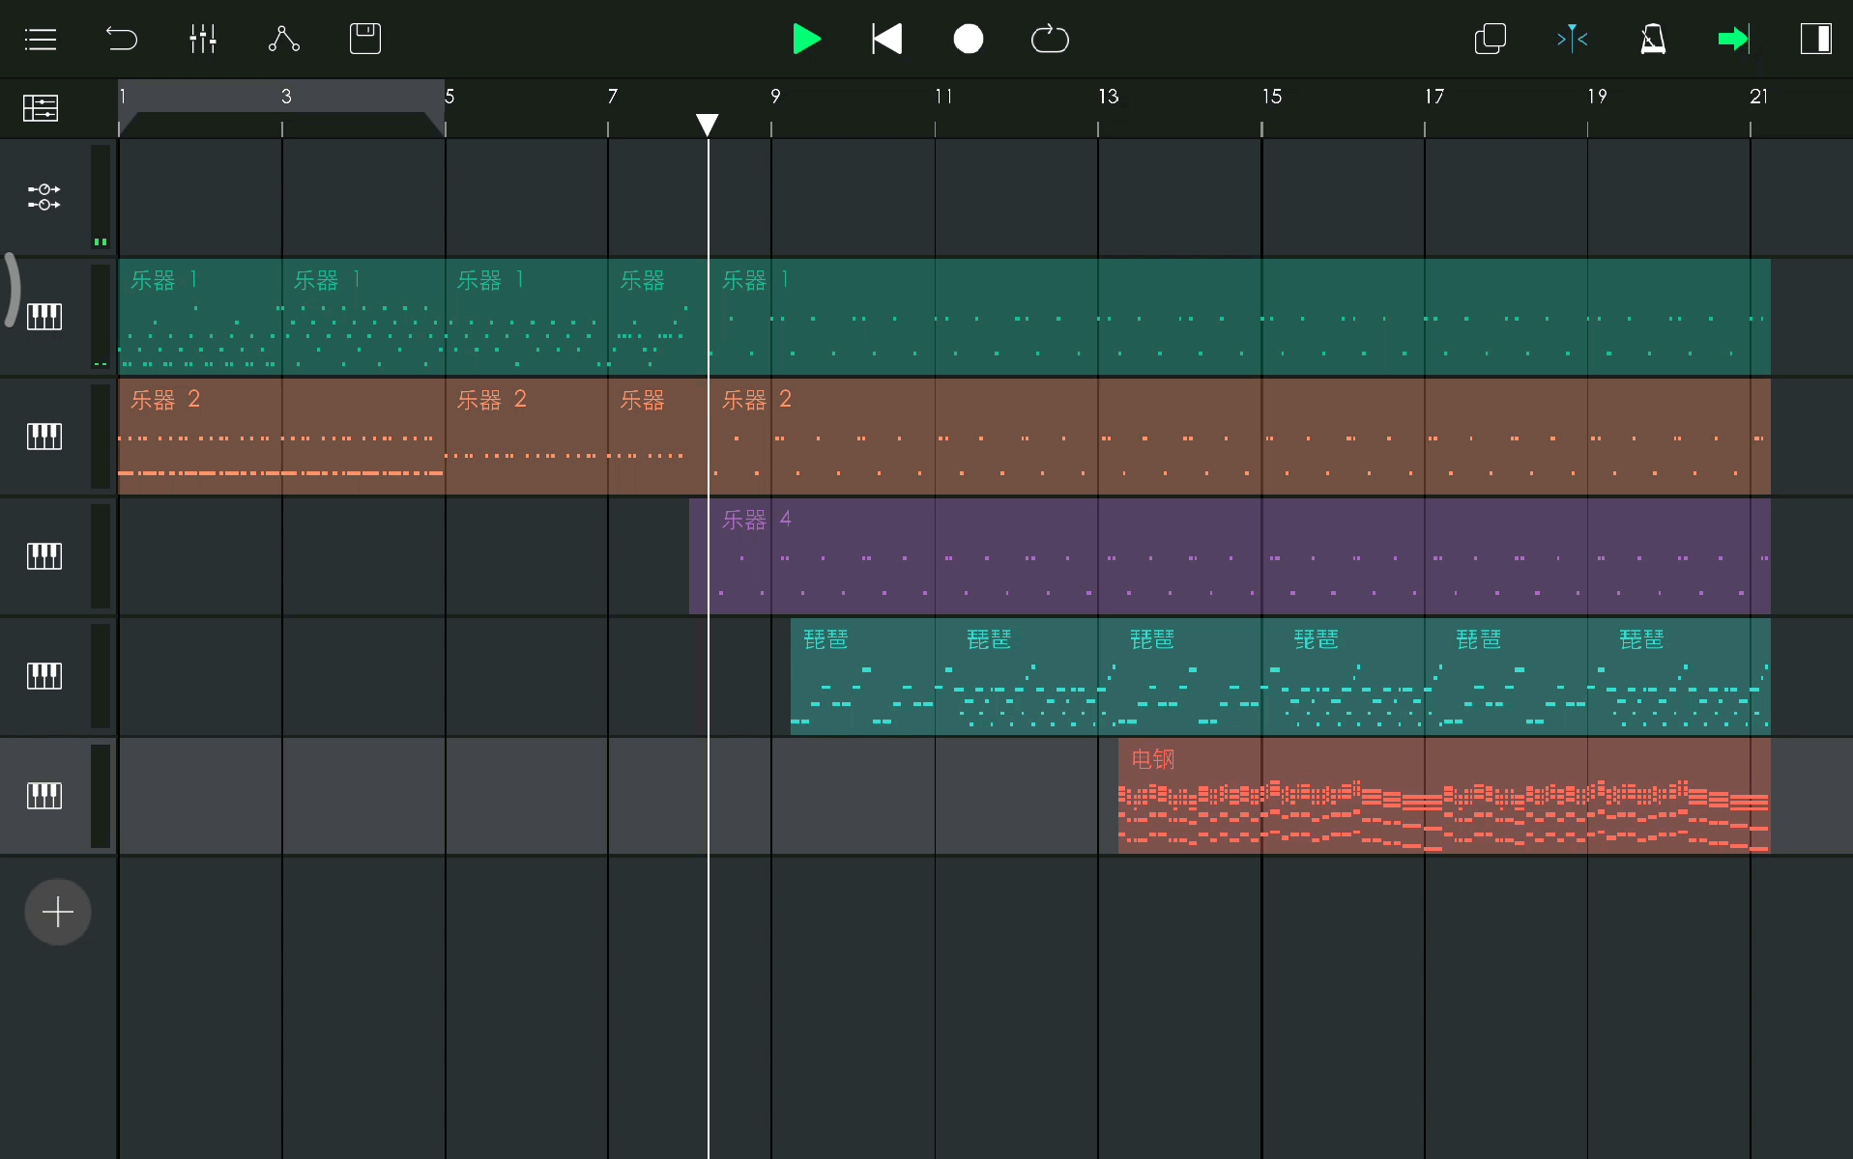Select the 电钢 track keyboard icon
Image resolution: width=1853 pixels, height=1159 pixels.
tap(43, 796)
